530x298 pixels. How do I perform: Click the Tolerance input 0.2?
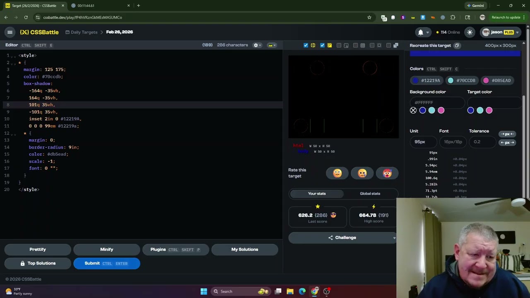483,142
